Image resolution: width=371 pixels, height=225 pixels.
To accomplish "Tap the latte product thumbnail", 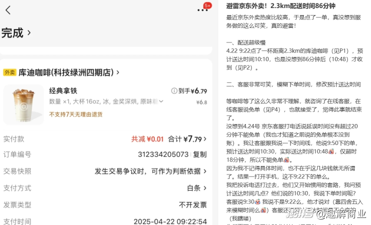I will [24, 105].
